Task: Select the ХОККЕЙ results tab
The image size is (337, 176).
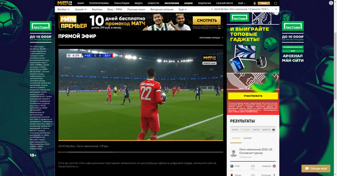Action: coord(248,138)
